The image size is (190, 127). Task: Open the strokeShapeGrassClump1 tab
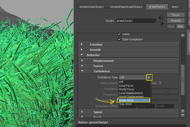tap(126, 7)
